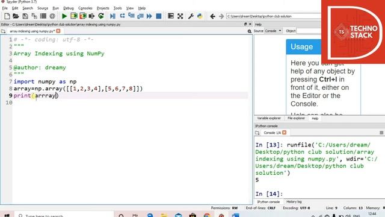Viewport: 385px width, 217px height.
Task: Browse tabs icon in editor
Action: 3,31
